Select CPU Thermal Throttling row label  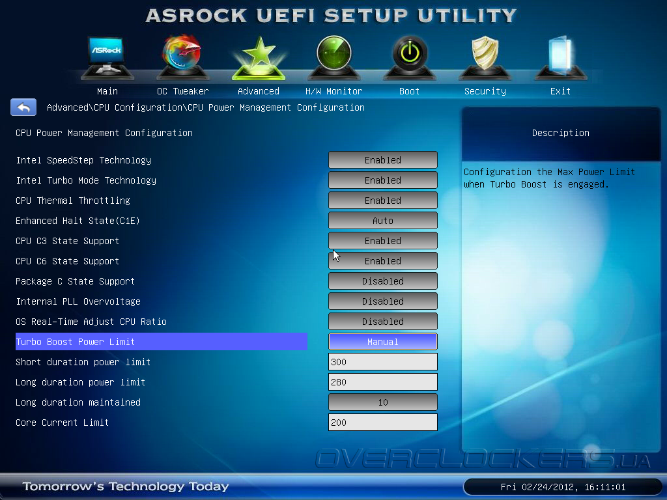coord(73,201)
